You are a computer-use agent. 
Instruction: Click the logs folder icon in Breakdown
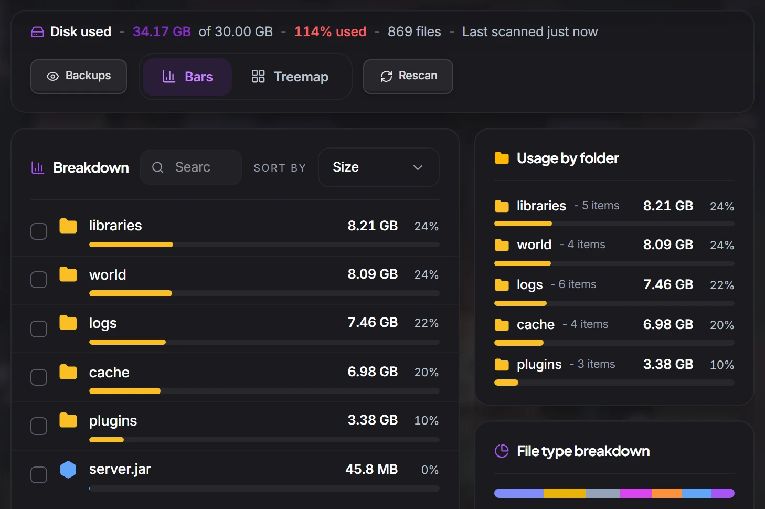[x=68, y=322]
